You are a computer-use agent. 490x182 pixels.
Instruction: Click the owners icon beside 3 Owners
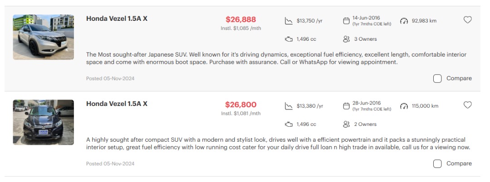[346, 39]
